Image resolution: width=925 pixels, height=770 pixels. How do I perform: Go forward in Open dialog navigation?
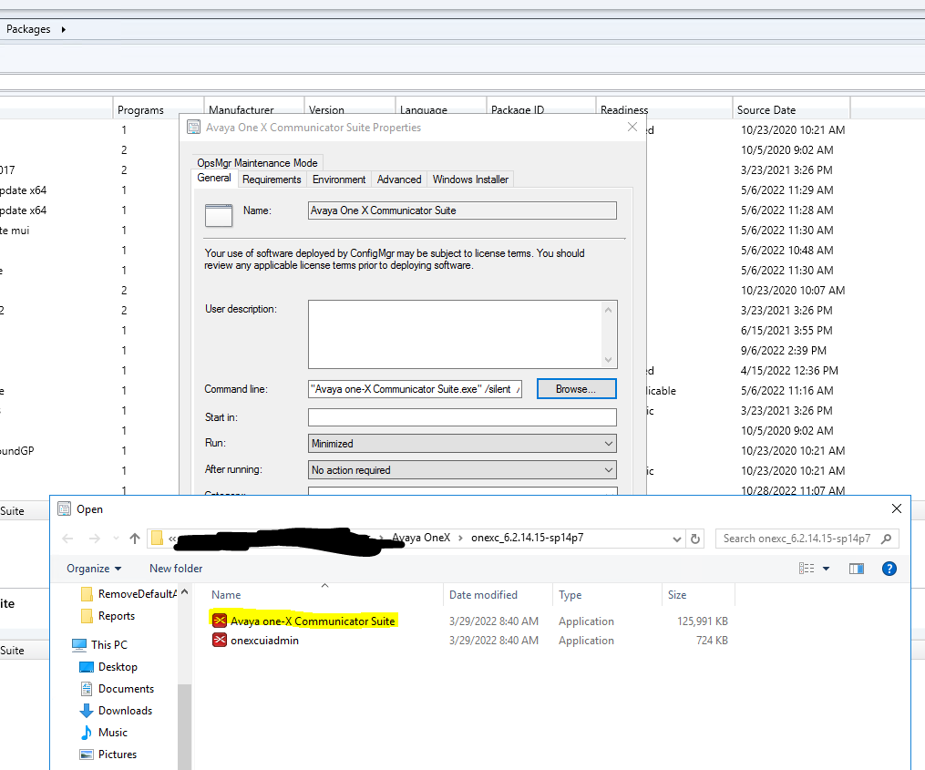(x=95, y=539)
